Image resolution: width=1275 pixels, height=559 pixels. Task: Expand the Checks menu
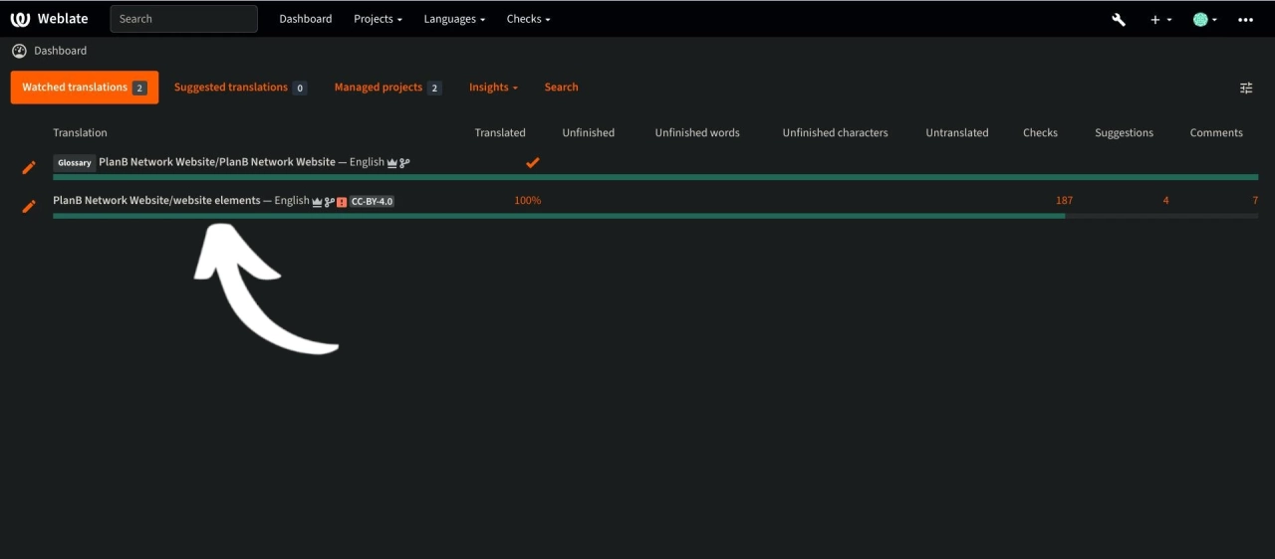[x=528, y=19]
